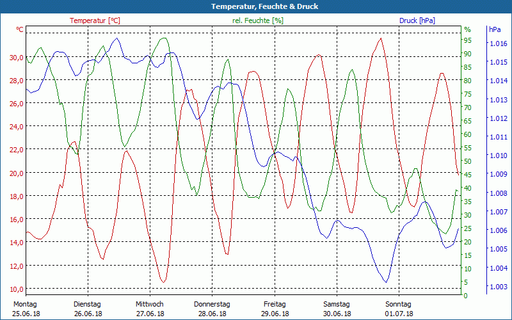The height and width of the screenshot is (320, 512).
Task: Click the '85' humidity axis value
Action: [x=468, y=67]
